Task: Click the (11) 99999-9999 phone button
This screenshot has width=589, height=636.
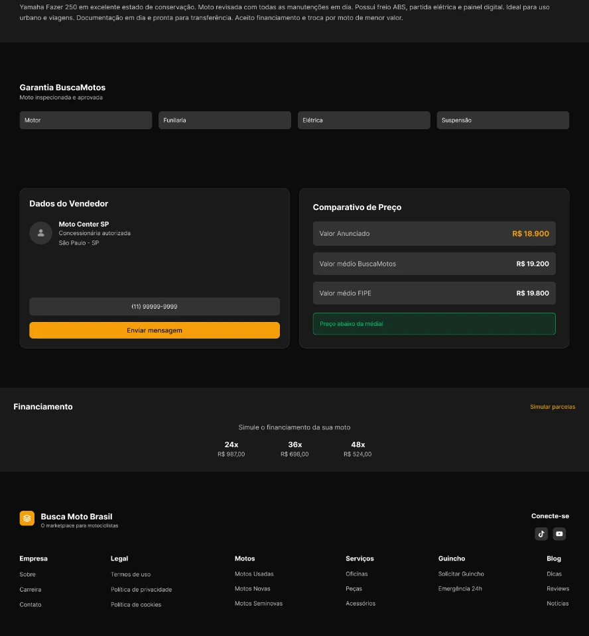Action: click(155, 307)
